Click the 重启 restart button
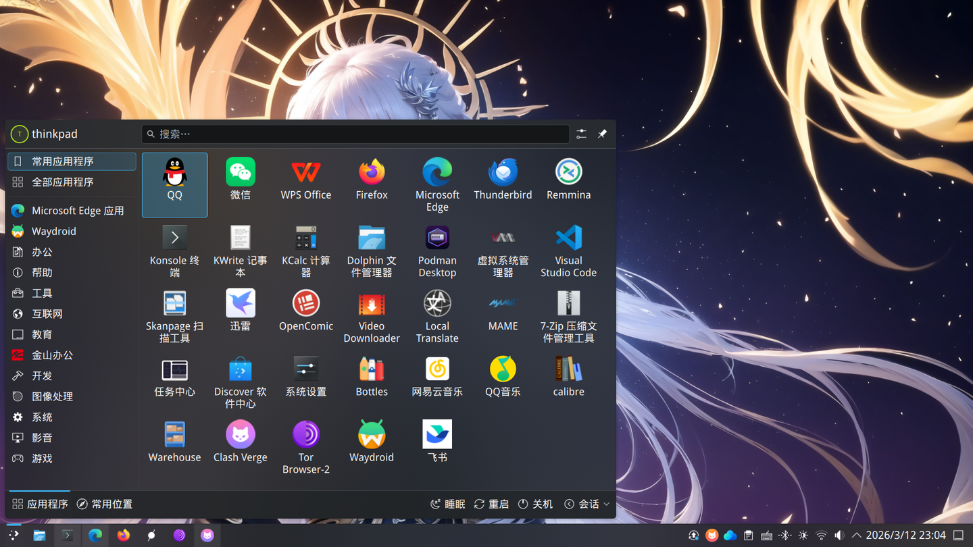 [x=491, y=504]
